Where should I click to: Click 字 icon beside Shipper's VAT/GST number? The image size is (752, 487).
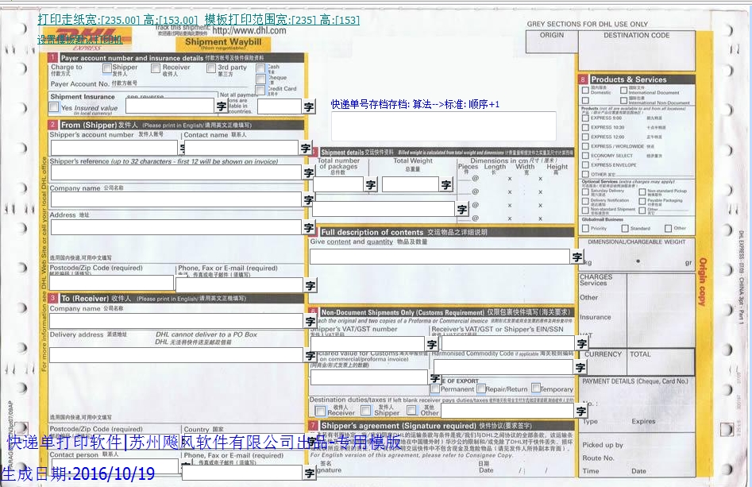click(433, 344)
